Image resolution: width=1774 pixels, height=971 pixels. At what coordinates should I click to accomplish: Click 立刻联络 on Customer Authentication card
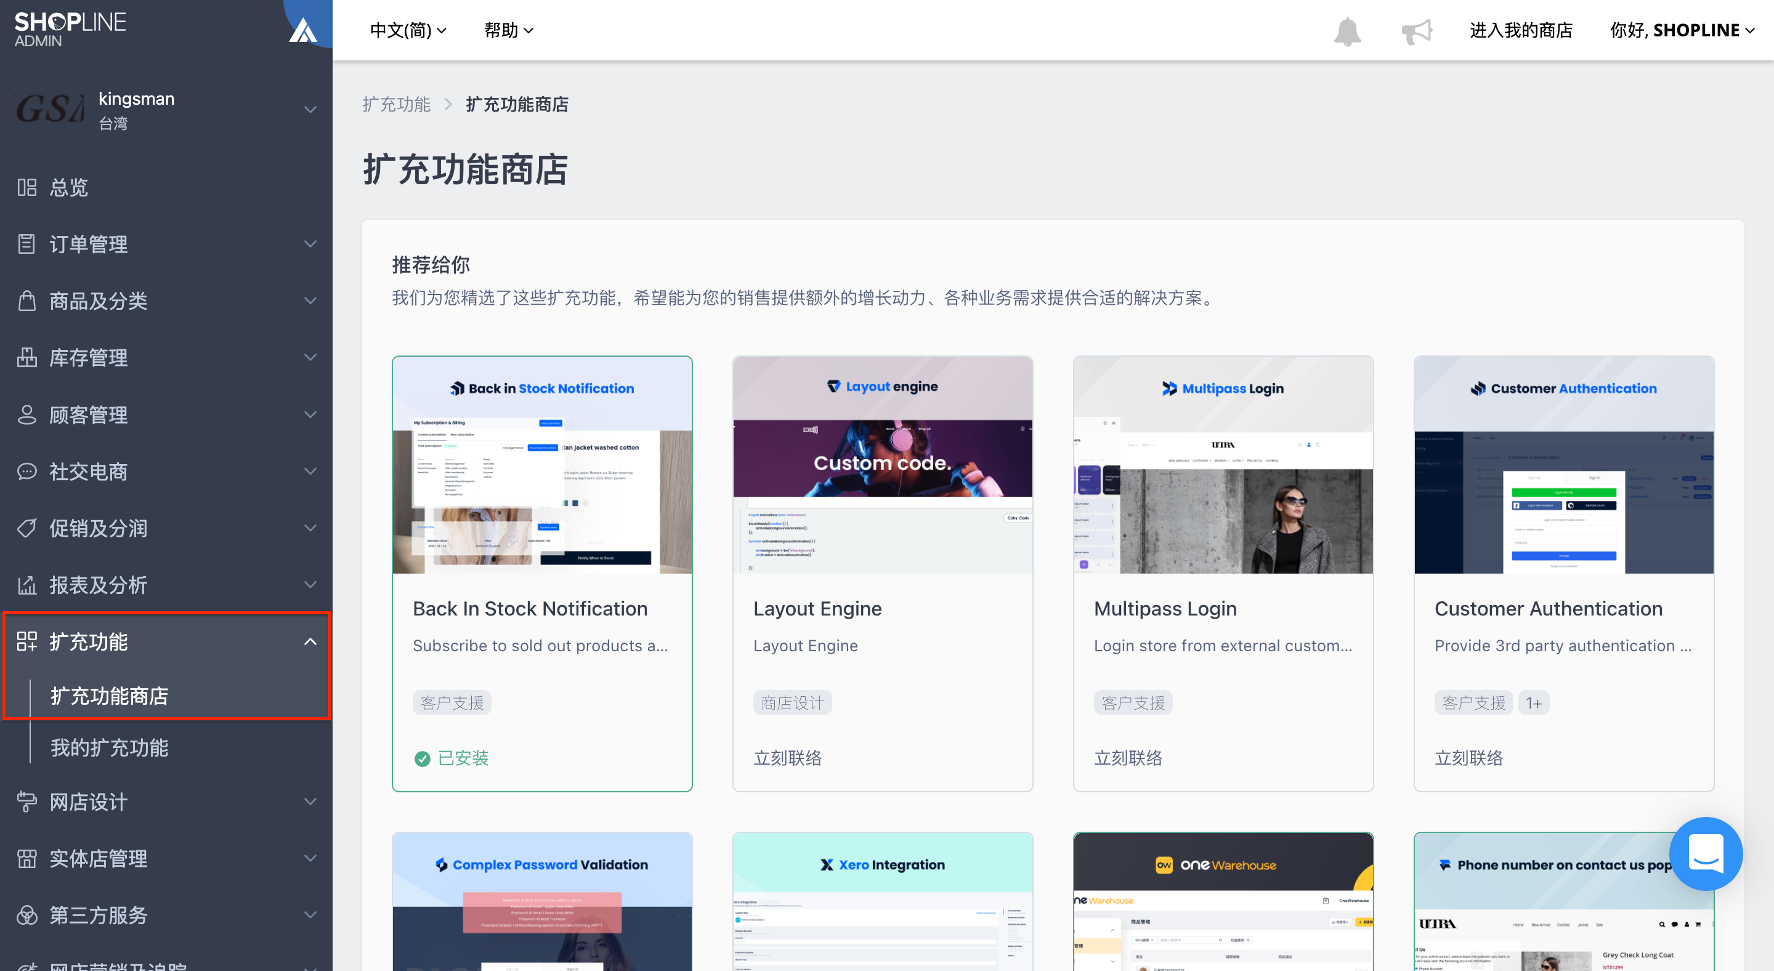(x=1469, y=758)
